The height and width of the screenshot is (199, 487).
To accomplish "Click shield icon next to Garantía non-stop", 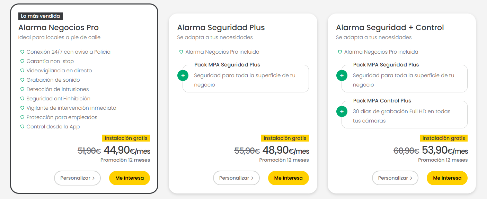I will 22,61.
